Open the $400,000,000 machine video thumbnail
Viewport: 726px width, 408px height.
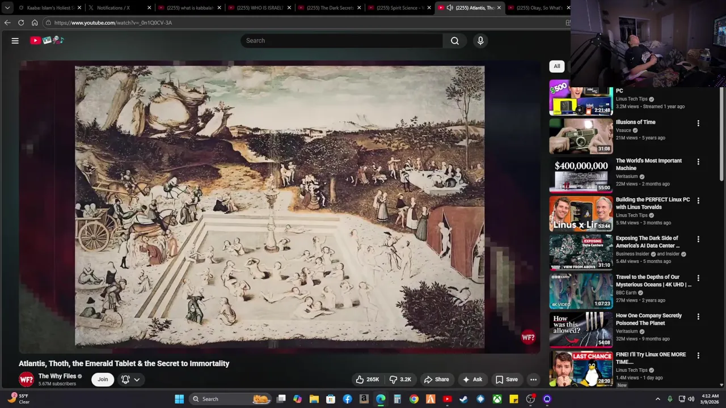point(581,175)
